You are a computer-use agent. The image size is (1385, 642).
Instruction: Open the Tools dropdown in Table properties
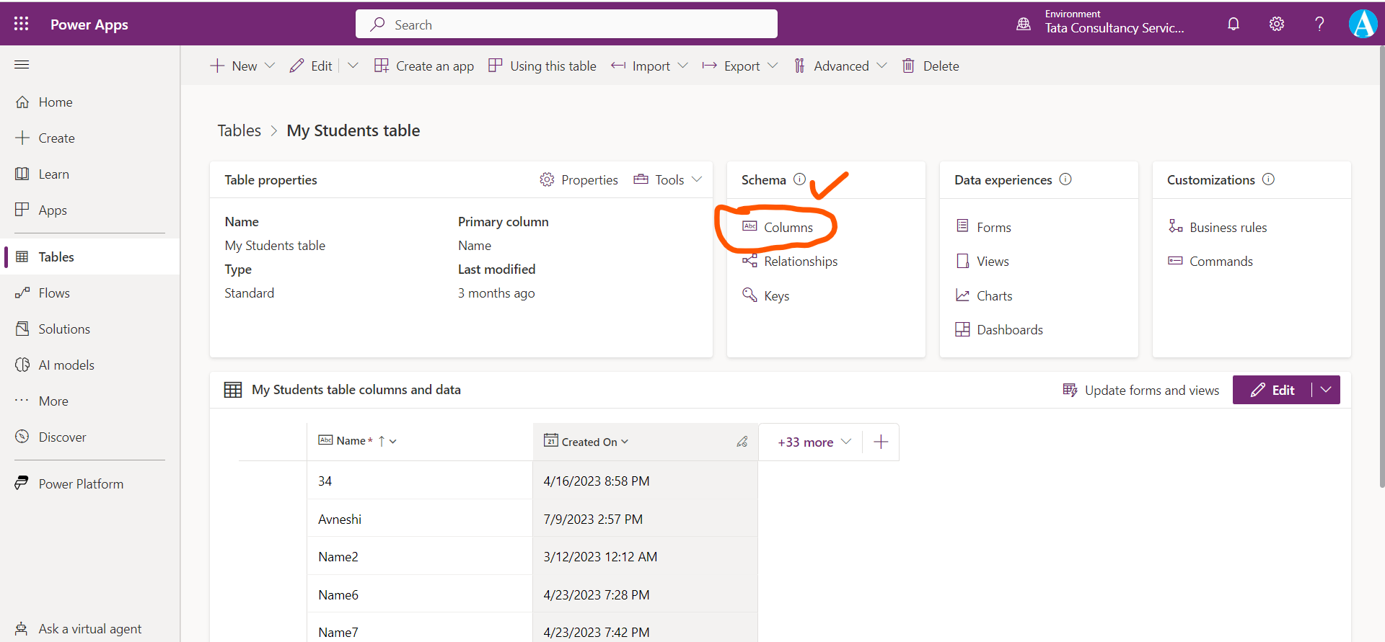[668, 179]
